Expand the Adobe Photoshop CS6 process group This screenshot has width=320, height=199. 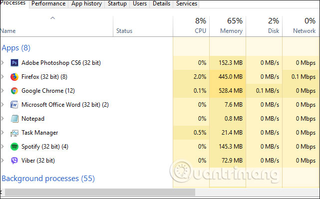click(2, 63)
